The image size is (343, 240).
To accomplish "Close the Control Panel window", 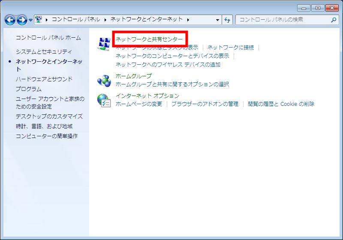I will click(x=332, y=8).
